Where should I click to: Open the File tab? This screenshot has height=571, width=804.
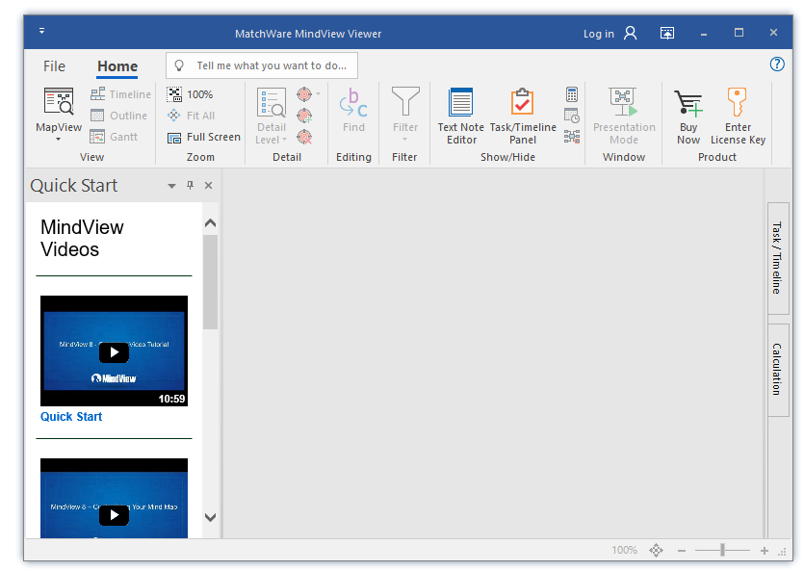[x=54, y=66]
